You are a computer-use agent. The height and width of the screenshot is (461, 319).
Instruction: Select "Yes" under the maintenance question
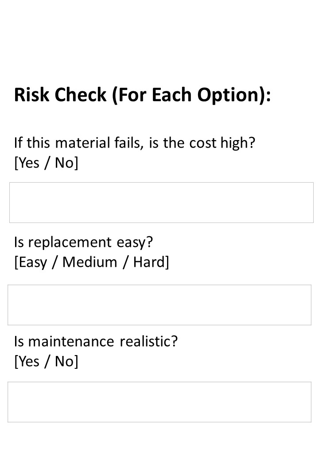[x=29, y=362]
